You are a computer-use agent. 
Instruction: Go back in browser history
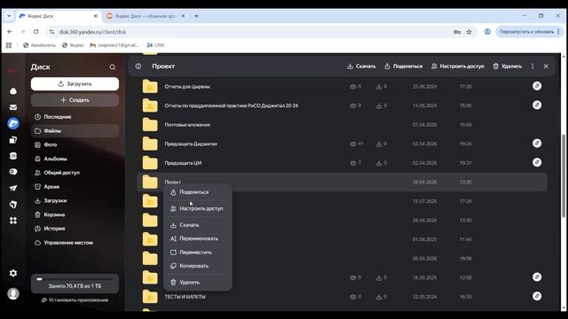click(10, 32)
